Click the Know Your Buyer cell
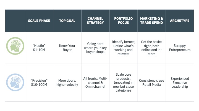The height and width of the screenshot is (111, 199). (x=67, y=48)
